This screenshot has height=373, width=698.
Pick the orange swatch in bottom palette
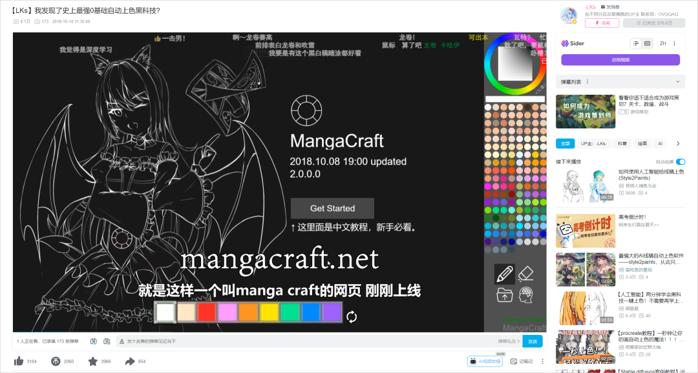click(248, 312)
